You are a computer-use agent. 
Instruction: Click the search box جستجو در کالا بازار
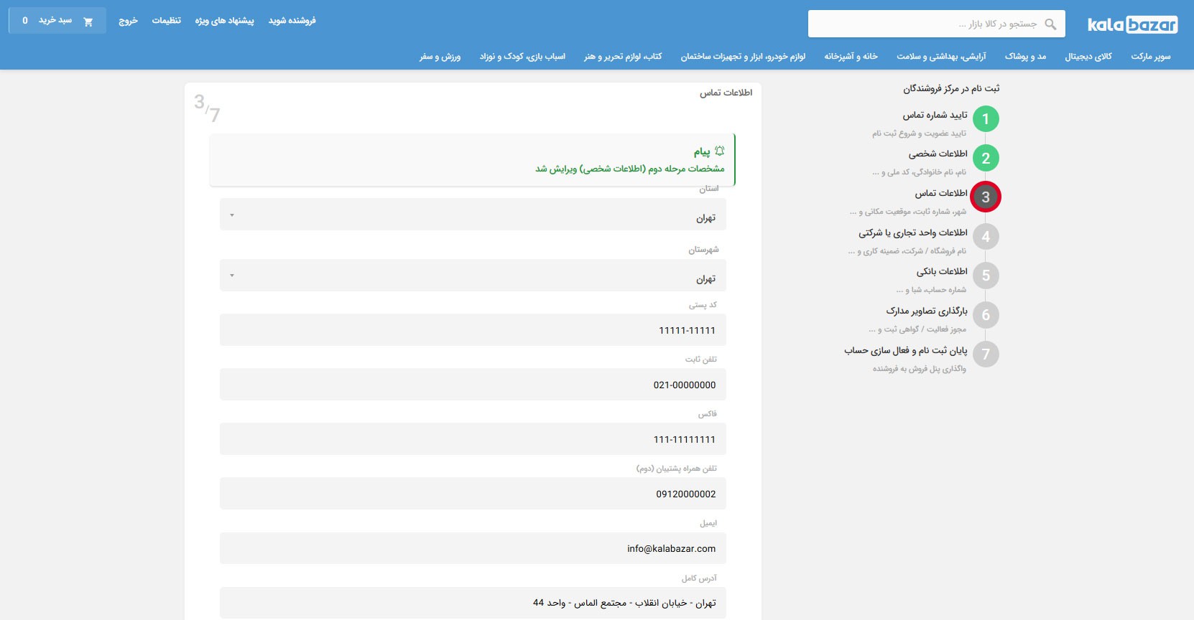(937, 24)
